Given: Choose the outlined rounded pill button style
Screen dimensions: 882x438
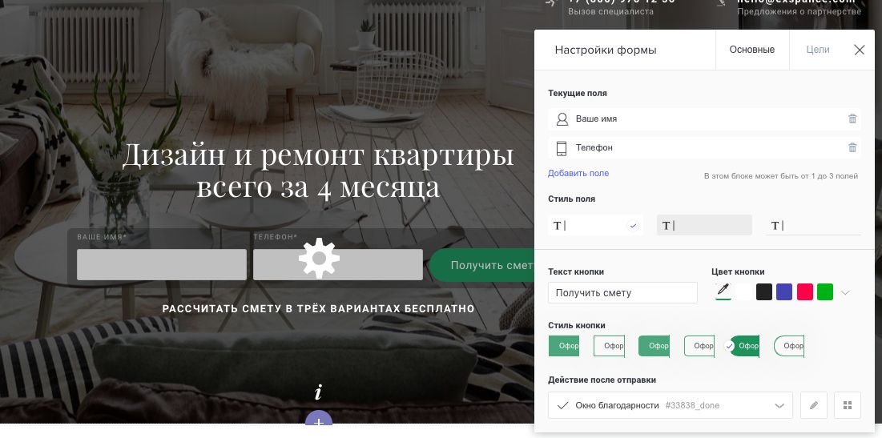Looking at the screenshot, I should [x=789, y=346].
